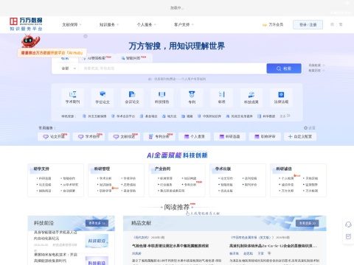Screen dimensions: 354x265
Task: Switch language to 简
Action: pos(332,24)
